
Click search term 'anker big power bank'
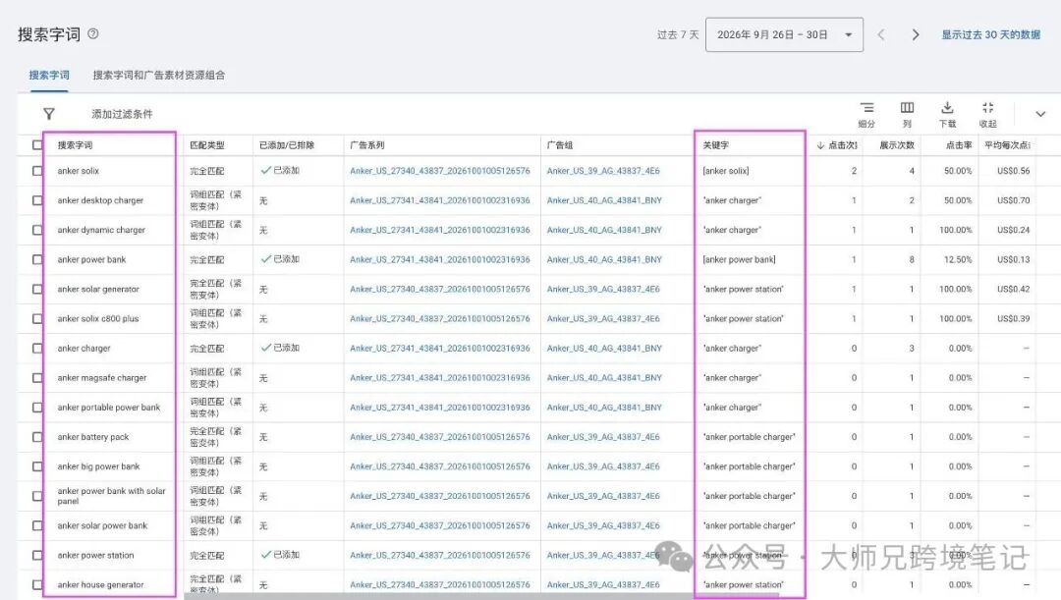[99, 466]
